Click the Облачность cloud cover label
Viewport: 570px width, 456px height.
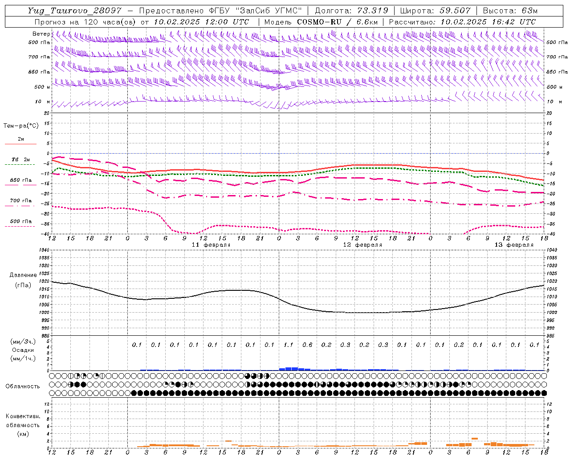click(x=23, y=387)
